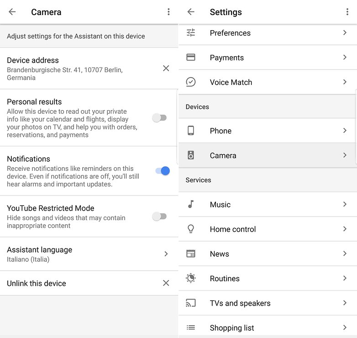Open News settings

[x=268, y=253]
